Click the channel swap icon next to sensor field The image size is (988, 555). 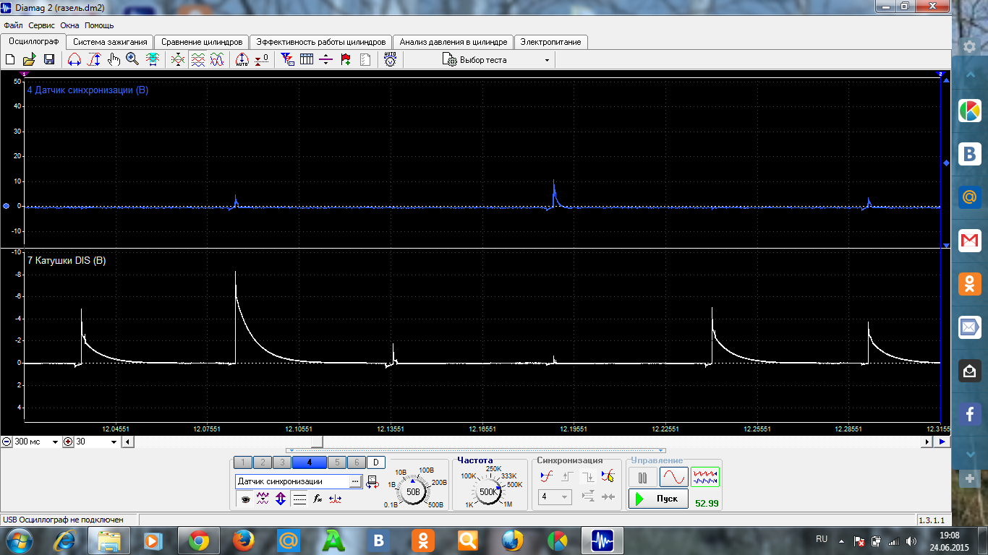[372, 481]
